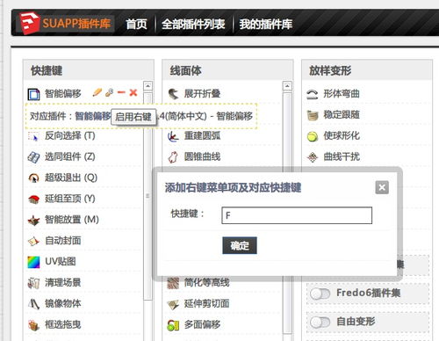Click the 放样变形 panel header

pos(367,70)
